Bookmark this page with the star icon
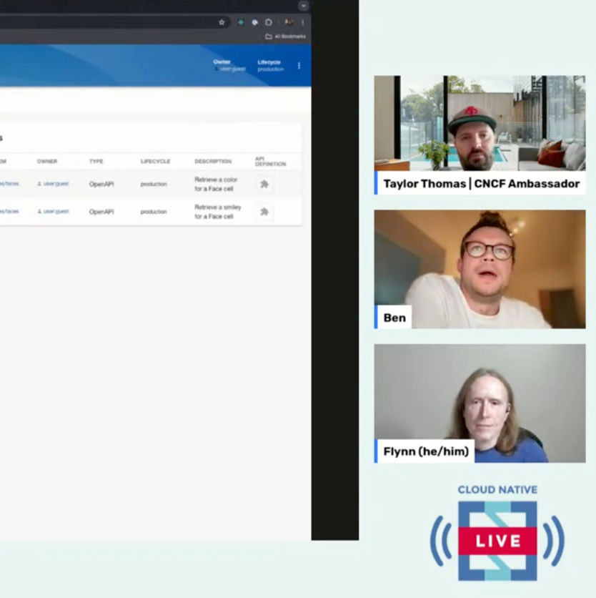596x598 pixels. [222, 22]
